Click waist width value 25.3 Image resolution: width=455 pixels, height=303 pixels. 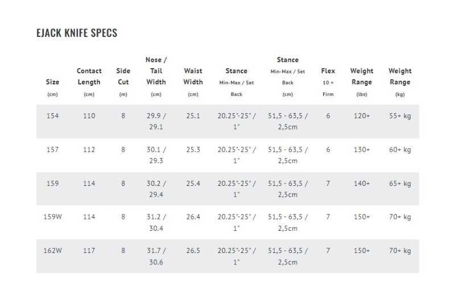point(193,150)
